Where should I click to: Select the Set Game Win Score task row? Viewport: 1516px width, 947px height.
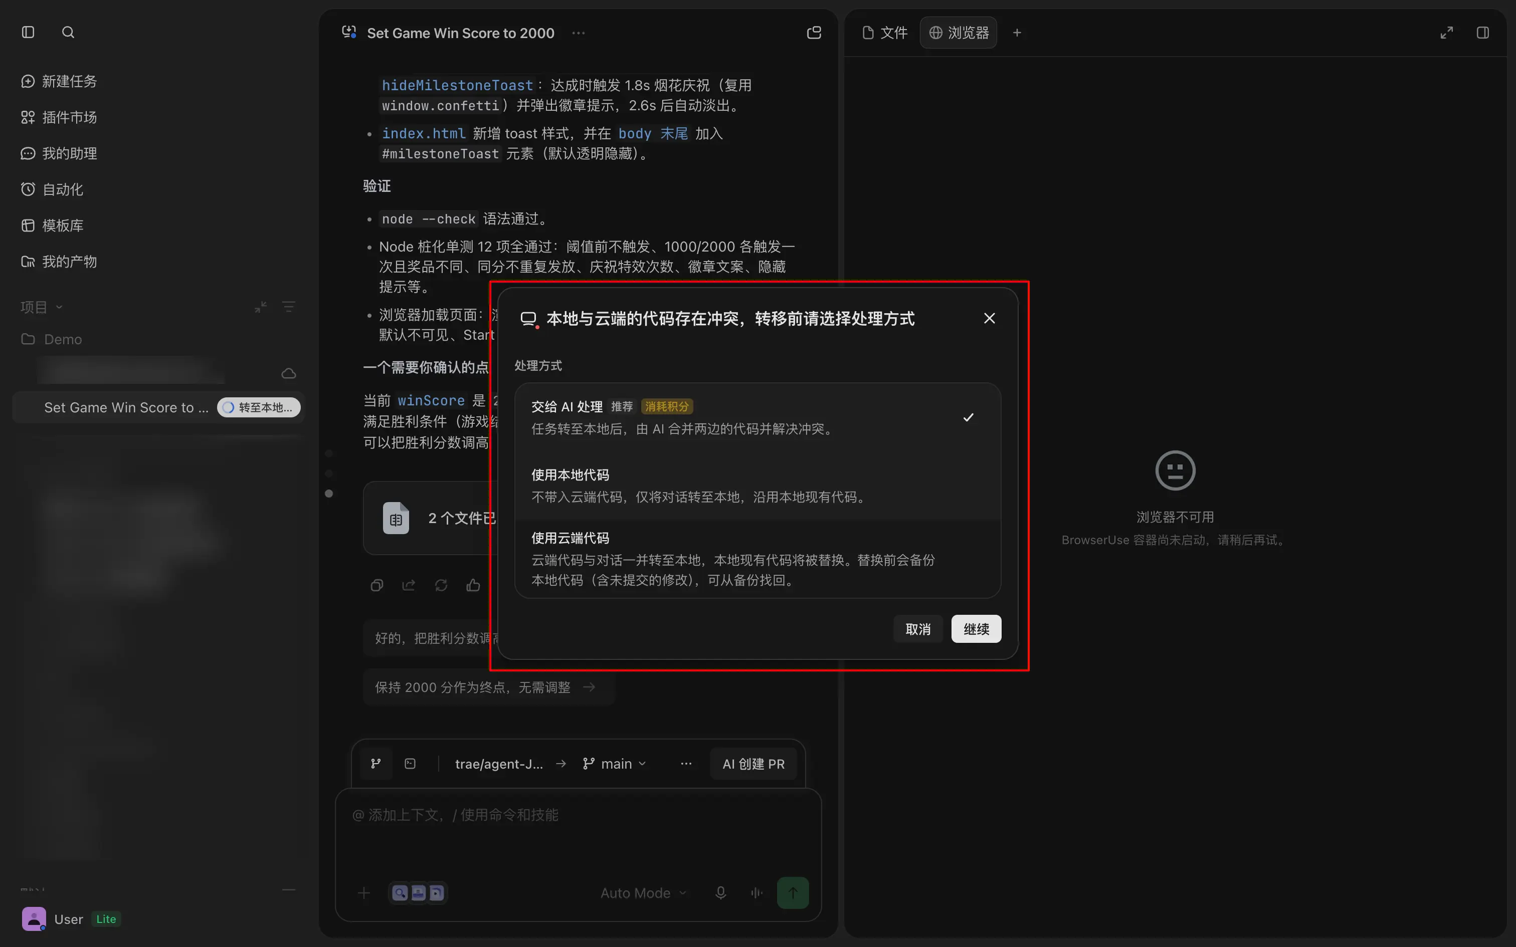point(158,407)
